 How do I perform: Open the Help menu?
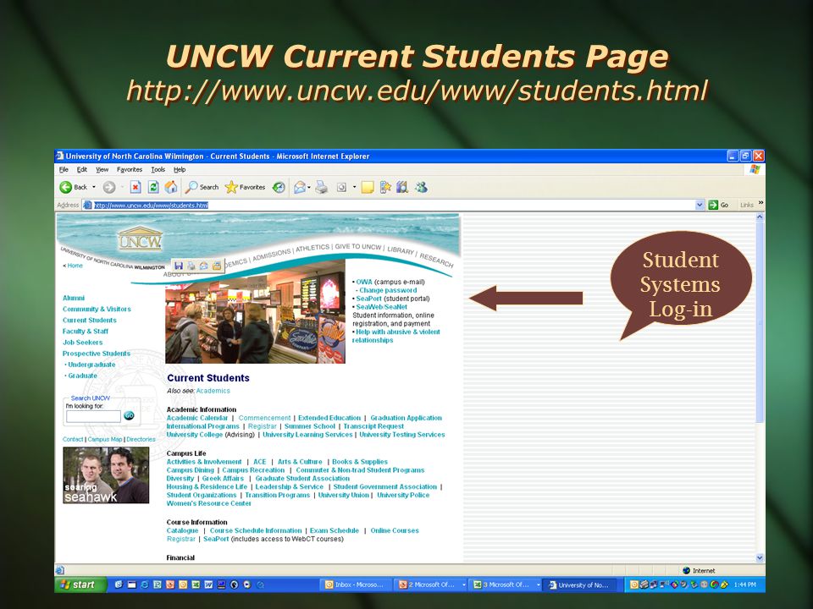point(180,169)
